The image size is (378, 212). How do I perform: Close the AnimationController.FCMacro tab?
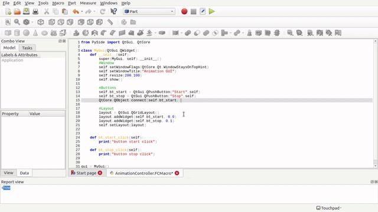click(x=177, y=173)
